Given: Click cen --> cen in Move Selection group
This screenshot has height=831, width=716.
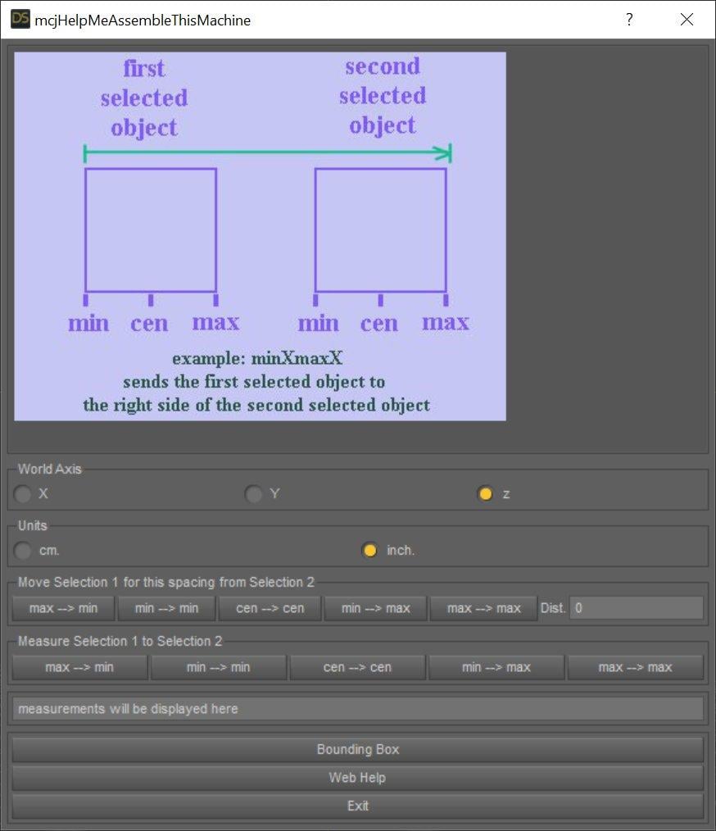Looking at the screenshot, I should click(x=270, y=608).
